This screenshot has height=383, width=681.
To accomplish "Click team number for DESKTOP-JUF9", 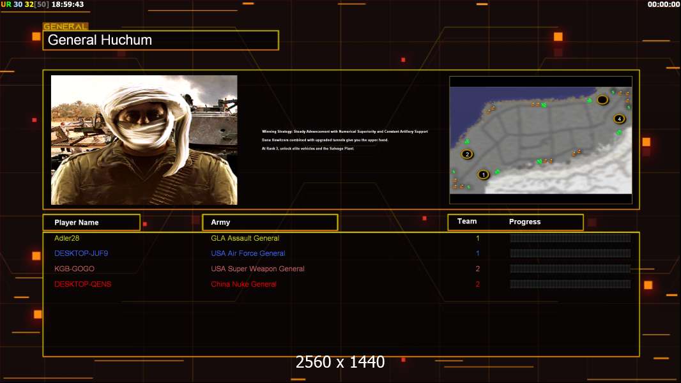I will click(478, 253).
